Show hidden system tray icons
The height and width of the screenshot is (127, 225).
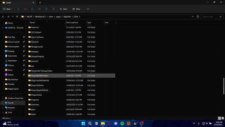[x=194, y=123]
